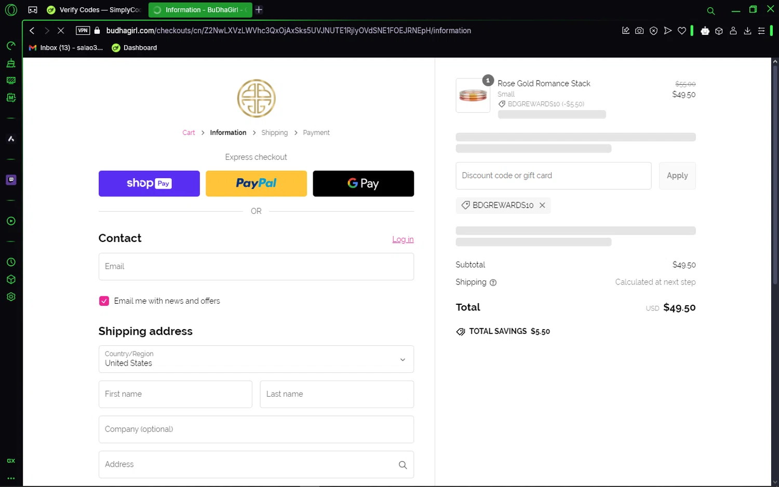
Task: Open downloads arrow icon in toolbar
Action: pos(747,31)
